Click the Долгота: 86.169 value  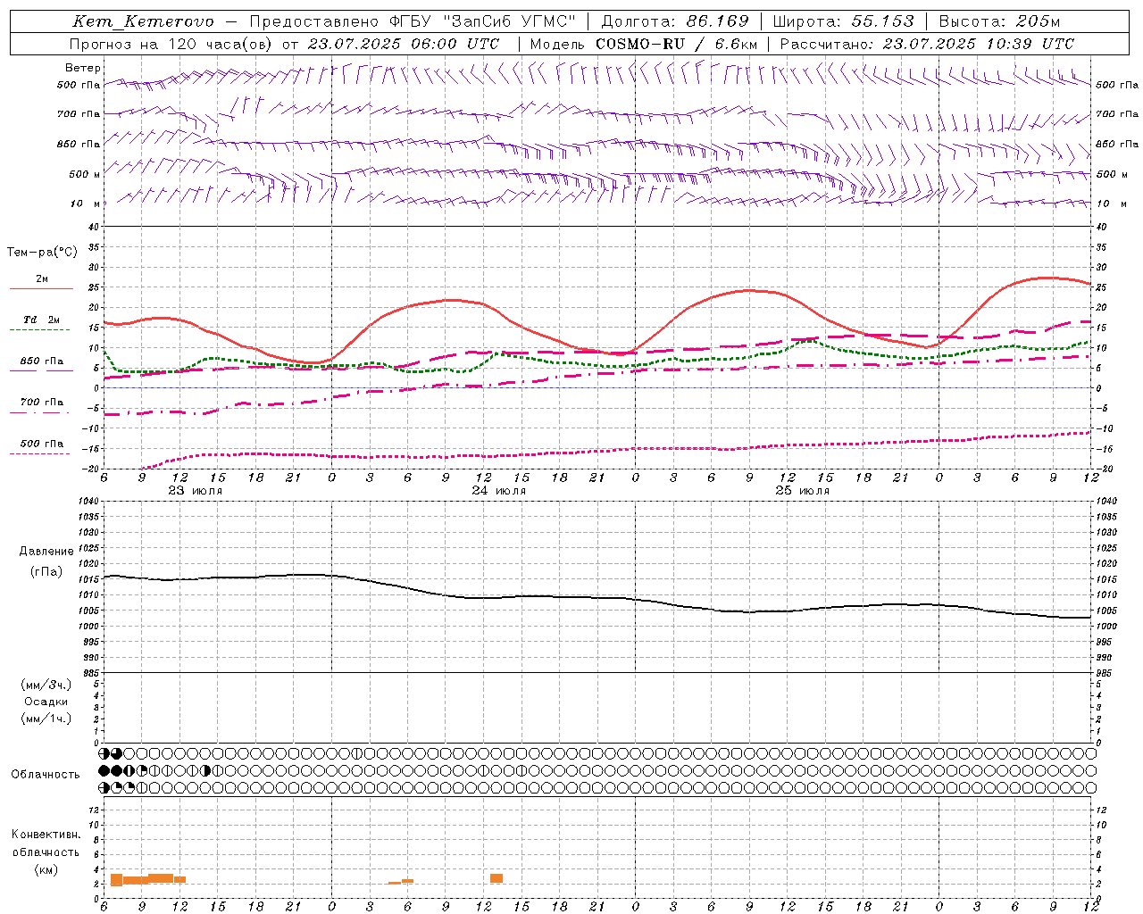click(x=675, y=22)
